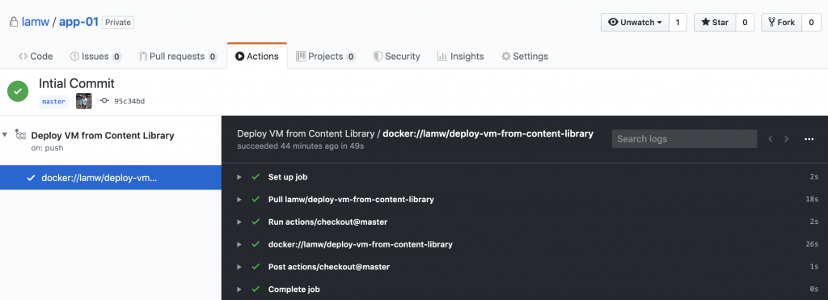This screenshot has width=828, height=300.
Task: Expand the Run actions/checkout@master step
Action: click(x=239, y=222)
